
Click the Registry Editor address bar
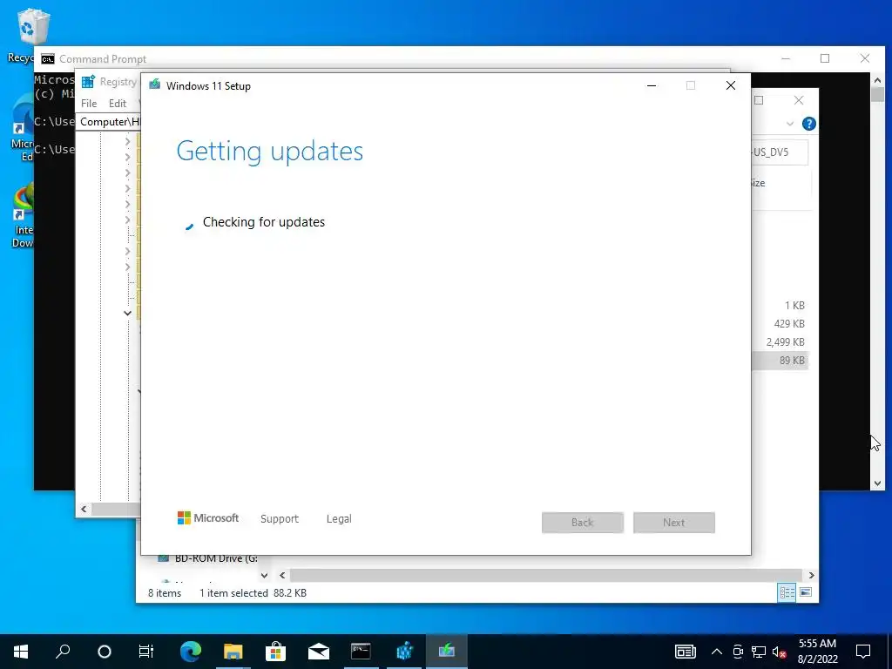(x=109, y=122)
